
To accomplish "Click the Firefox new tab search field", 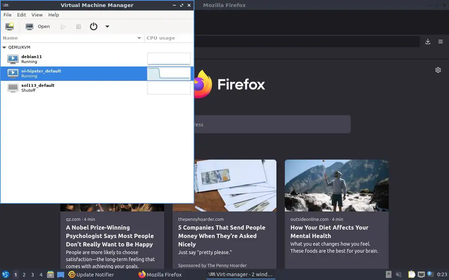I will coord(272,124).
